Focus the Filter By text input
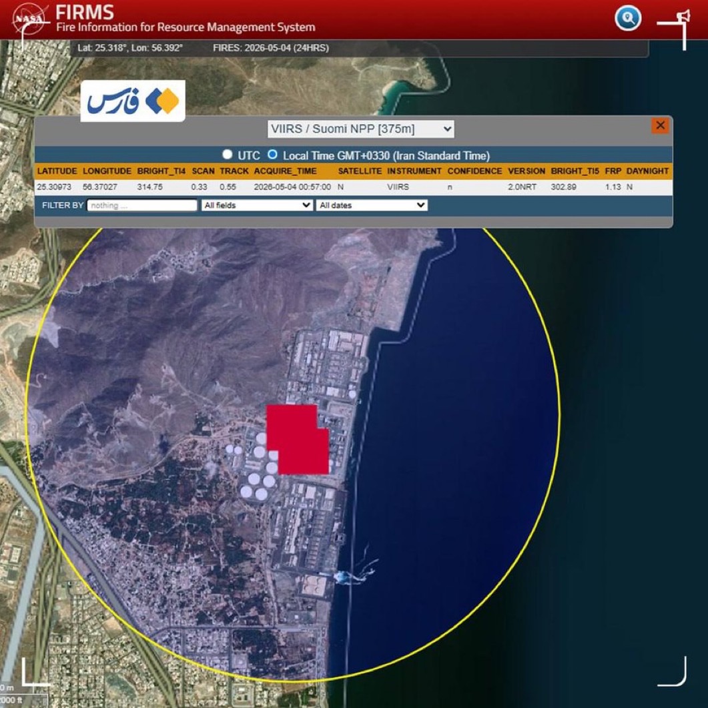 (142, 206)
